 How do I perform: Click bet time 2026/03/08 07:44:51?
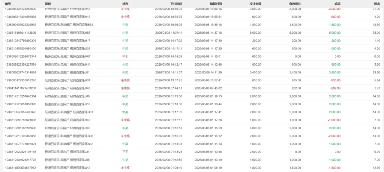pos(168,88)
